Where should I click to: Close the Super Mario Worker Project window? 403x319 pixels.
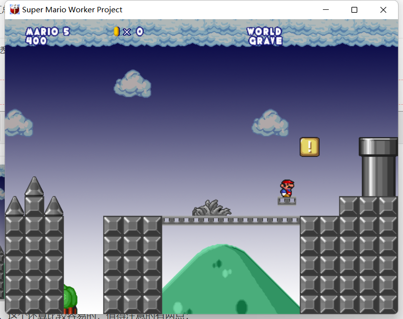pos(383,10)
